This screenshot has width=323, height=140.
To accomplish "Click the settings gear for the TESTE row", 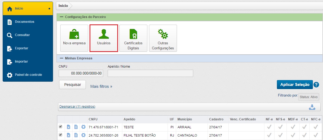I will (83, 127).
